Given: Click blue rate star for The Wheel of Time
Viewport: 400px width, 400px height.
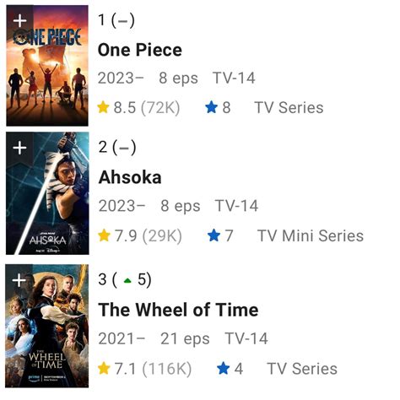Looking at the screenshot, I should click(x=224, y=368).
